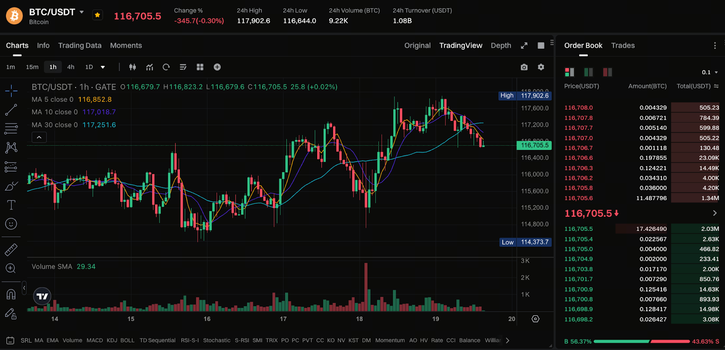Select the 4h timeframe
Screen dimensions: 725x350
(71, 67)
